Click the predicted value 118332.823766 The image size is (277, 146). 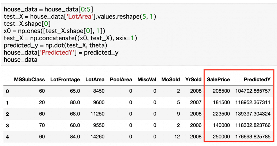pos(253,125)
